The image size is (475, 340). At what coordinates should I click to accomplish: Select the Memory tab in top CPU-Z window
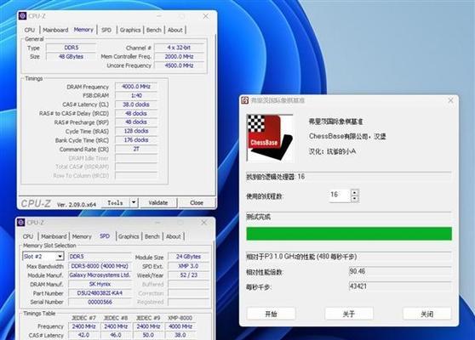click(x=83, y=30)
